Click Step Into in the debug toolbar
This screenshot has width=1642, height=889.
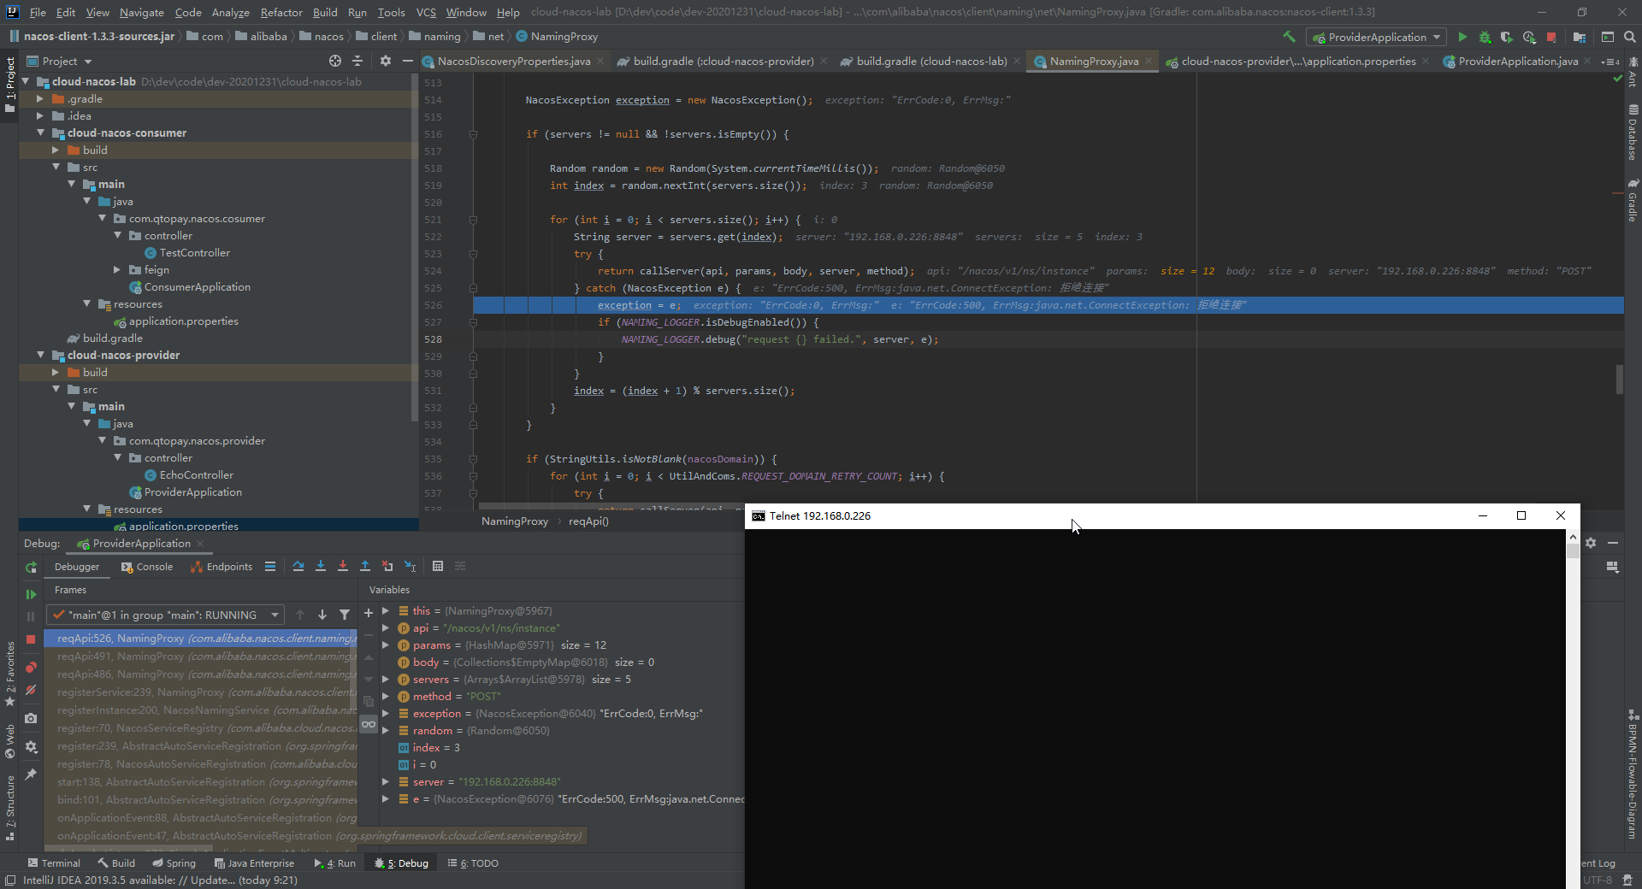click(321, 566)
